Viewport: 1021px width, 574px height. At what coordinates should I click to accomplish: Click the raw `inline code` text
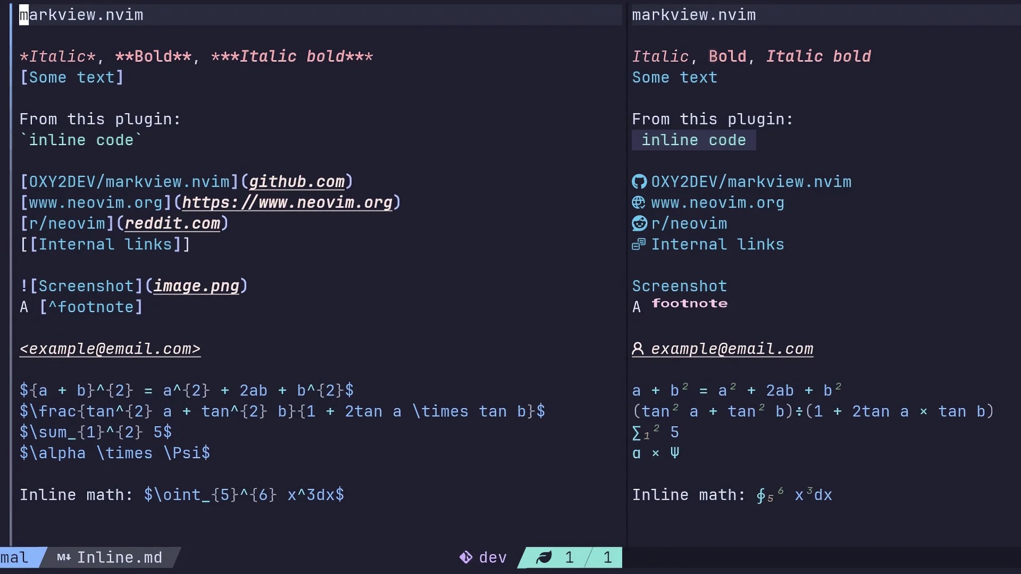pyautogui.click(x=81, y=140)
